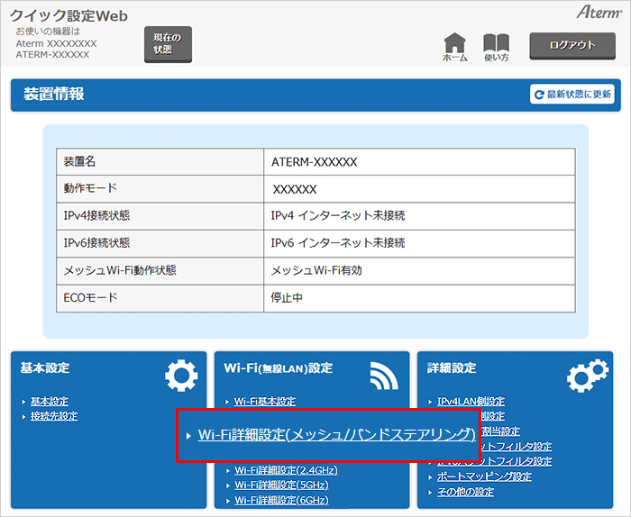Click 最新状態に更新 refresh button
Viewport: 631px width, 517px height.
(572, 95)
